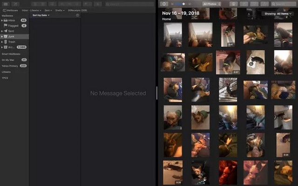Open the Sent dropdown in favorites bar
The image size is (298, 186).
48,10
